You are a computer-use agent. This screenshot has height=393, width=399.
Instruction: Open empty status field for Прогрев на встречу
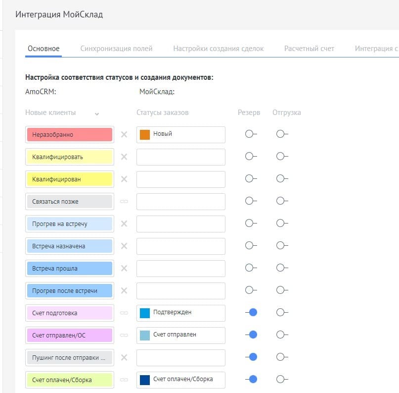click(180, 224)
